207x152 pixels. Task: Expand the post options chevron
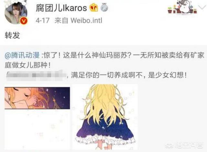[202, 8]
